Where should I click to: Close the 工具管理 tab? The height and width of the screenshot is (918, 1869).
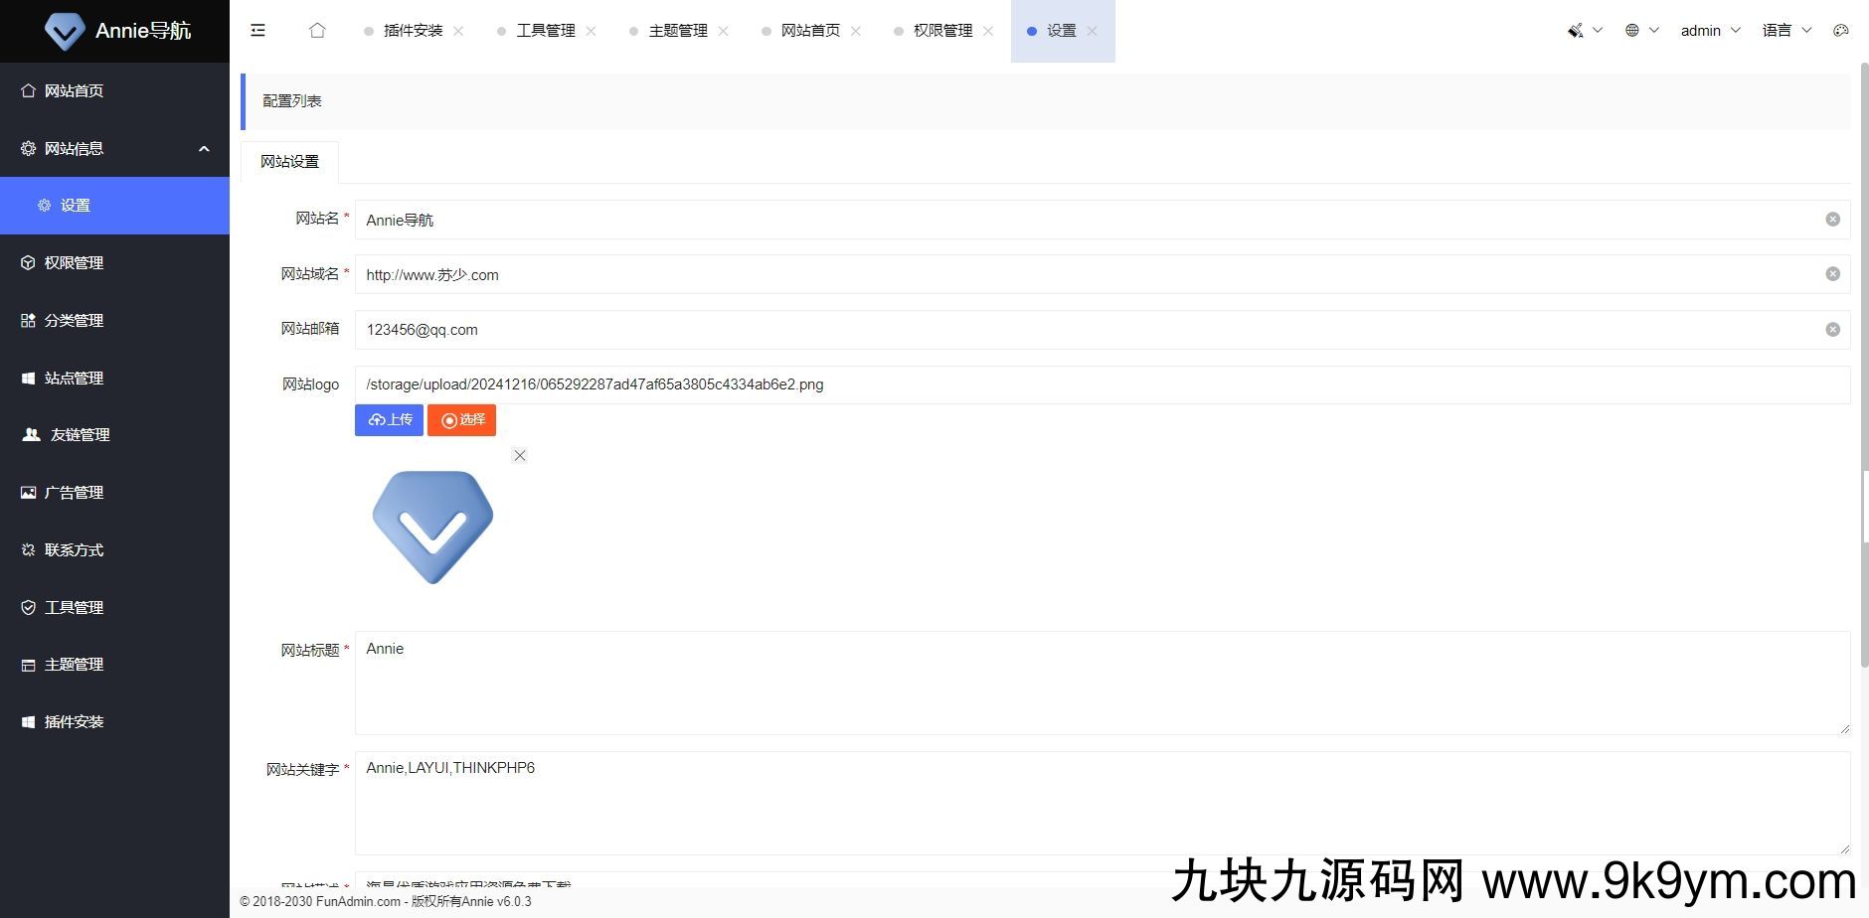(x=591, y=31)
